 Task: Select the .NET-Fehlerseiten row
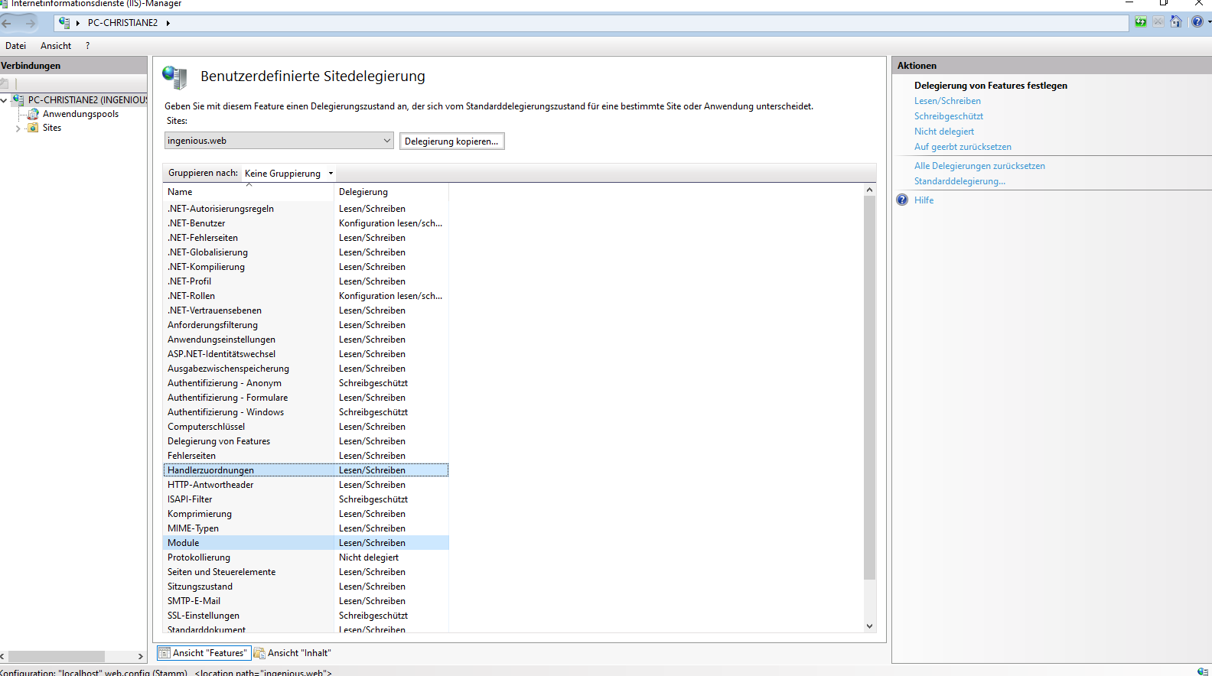(306, 238)
